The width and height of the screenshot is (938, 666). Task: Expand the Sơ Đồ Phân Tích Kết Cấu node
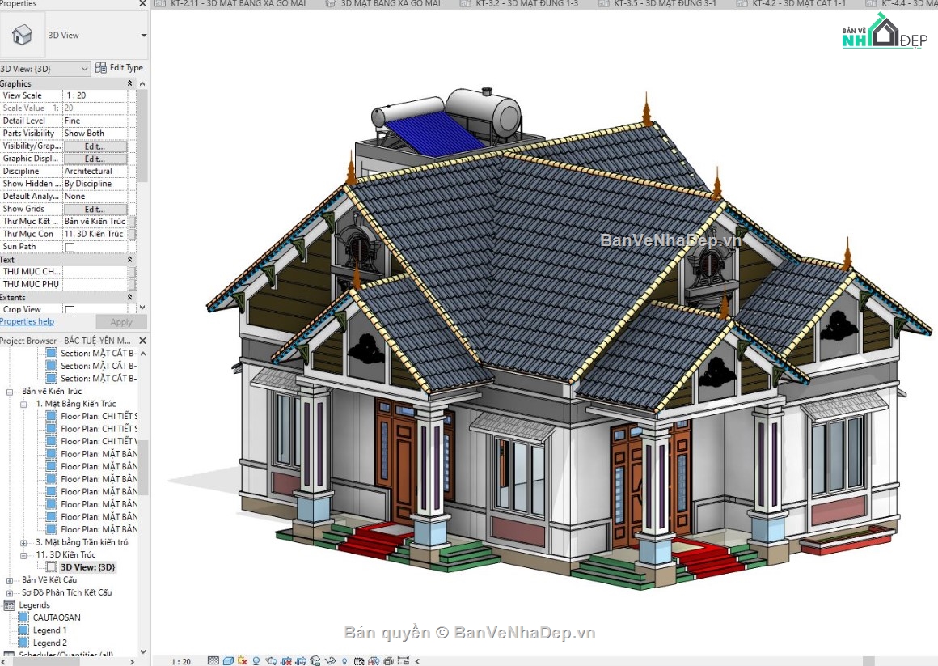10,593
